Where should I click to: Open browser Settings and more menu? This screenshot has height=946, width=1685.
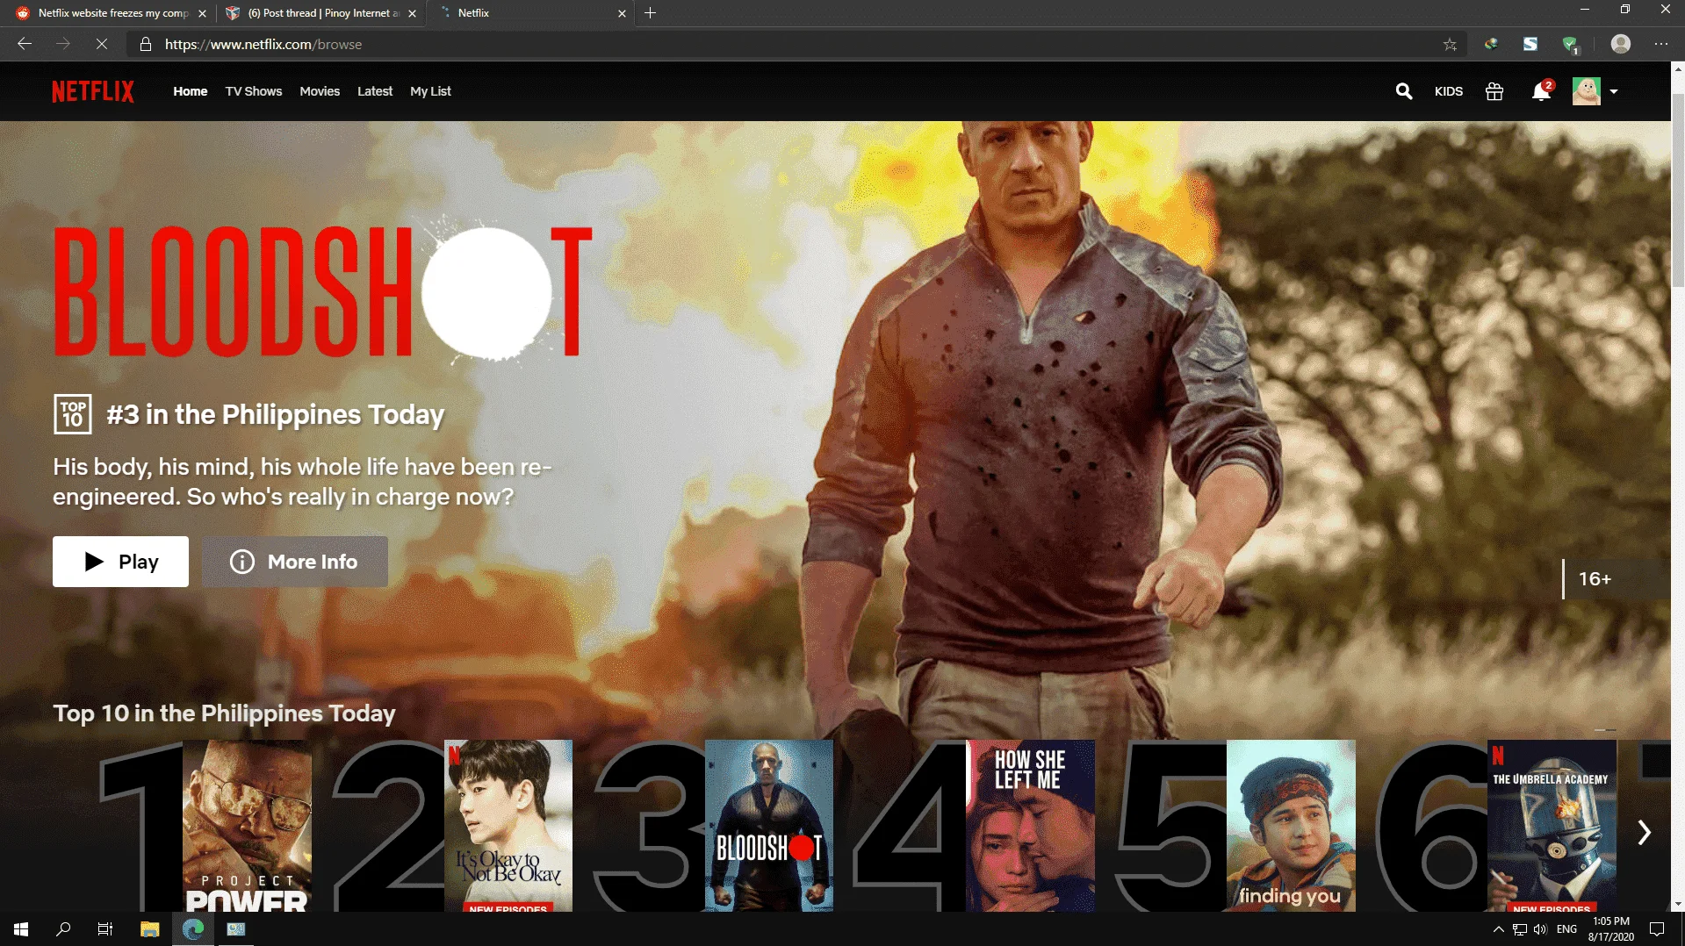[x=1661, y=44]
